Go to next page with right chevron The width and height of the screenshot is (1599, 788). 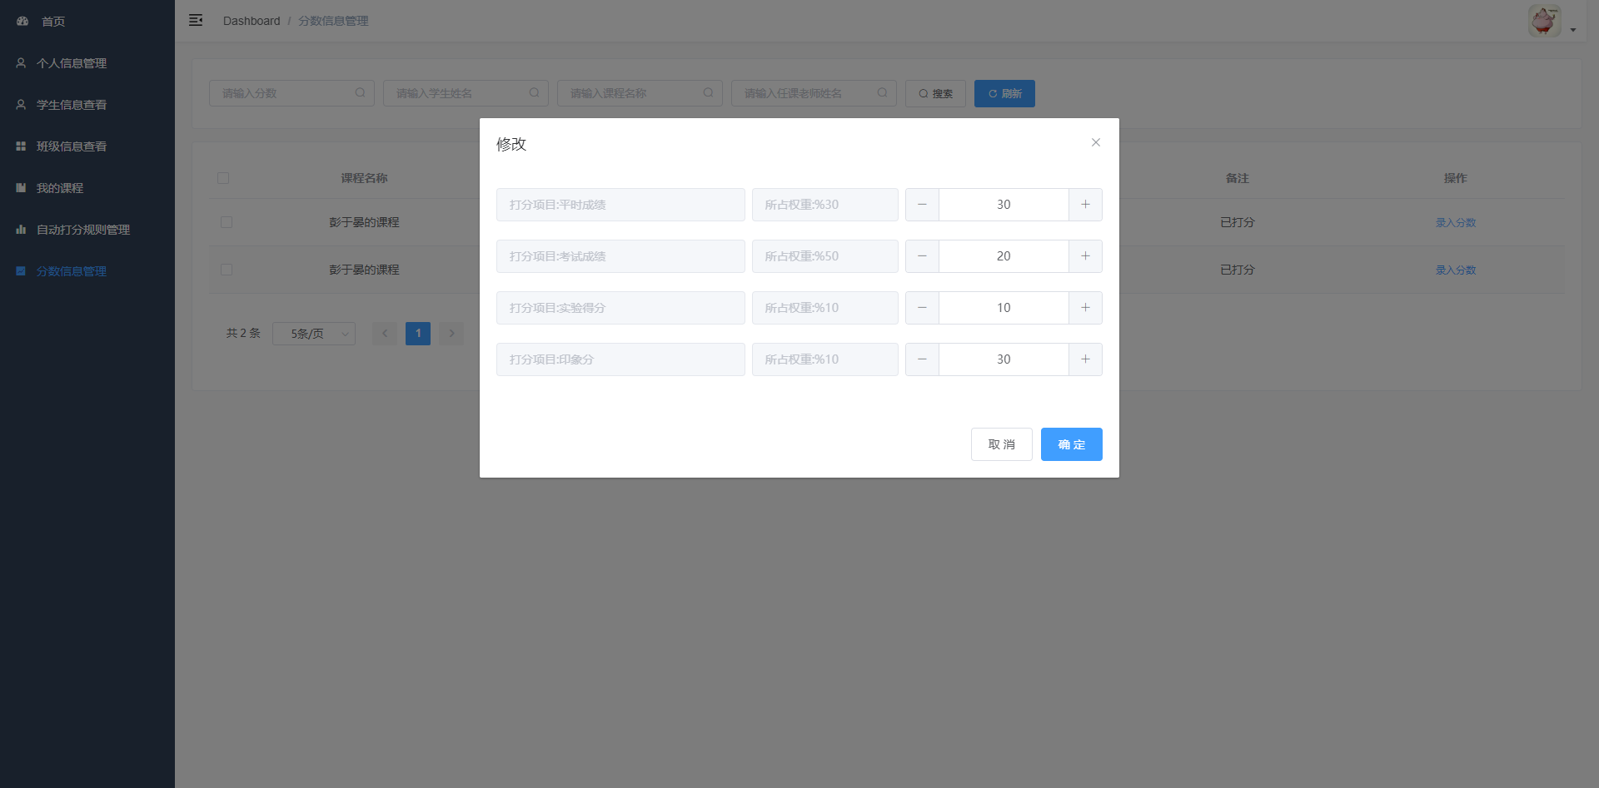[451, 334]
